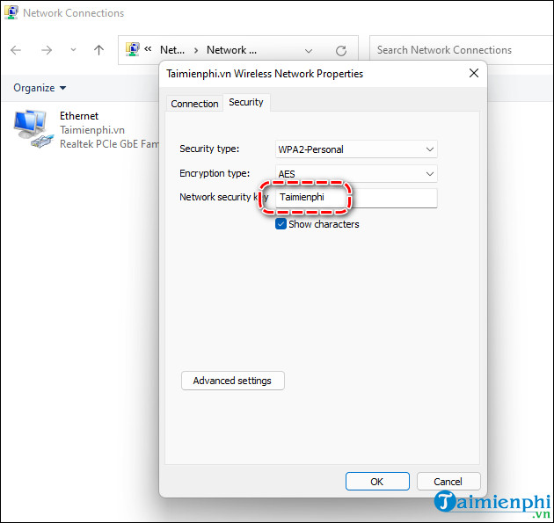
Task: Click the double-chevron before Net... breadcrumb
Action: coord(148,48)
